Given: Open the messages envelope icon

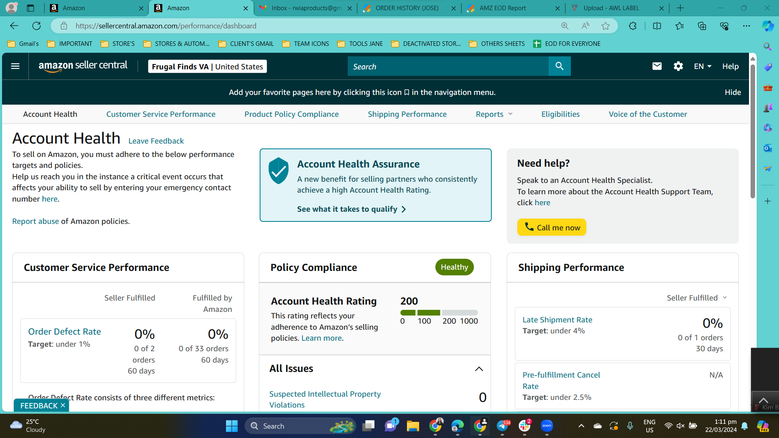Looking at the screenshot, I should tap(657, 66).
